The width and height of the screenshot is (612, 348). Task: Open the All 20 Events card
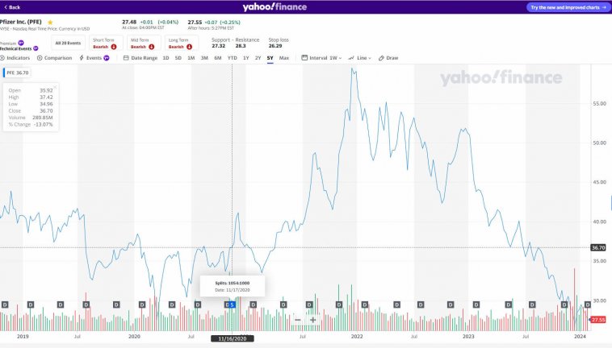pos(68,43)
